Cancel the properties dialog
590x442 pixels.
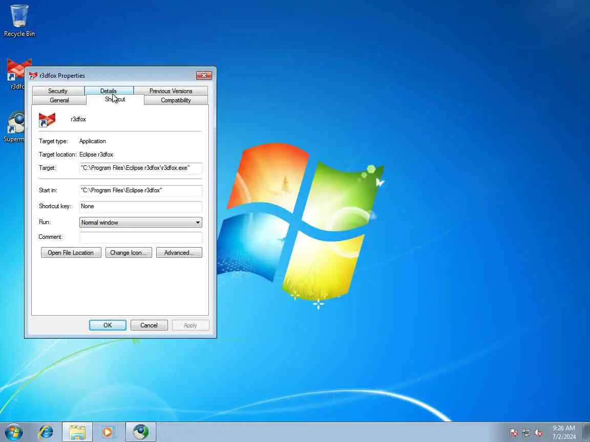[149, 325]
